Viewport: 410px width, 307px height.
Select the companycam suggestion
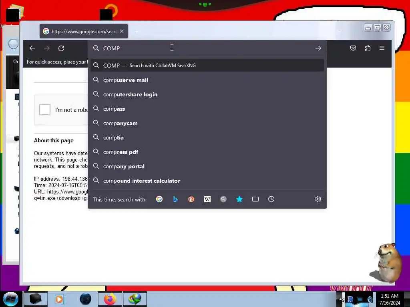[x=207, y=123]
